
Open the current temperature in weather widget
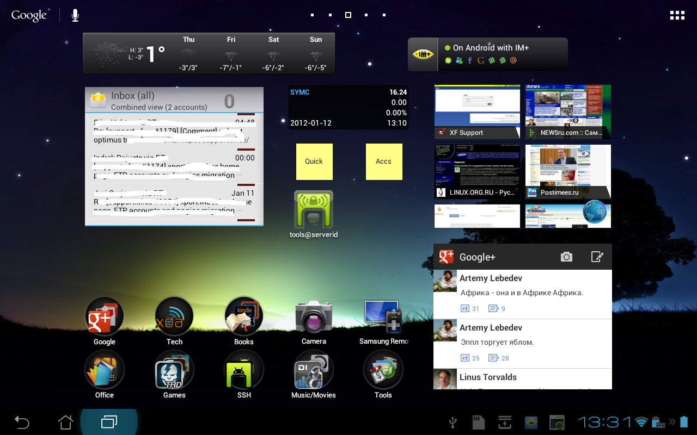pyautogui.click(x=155, y=53)
